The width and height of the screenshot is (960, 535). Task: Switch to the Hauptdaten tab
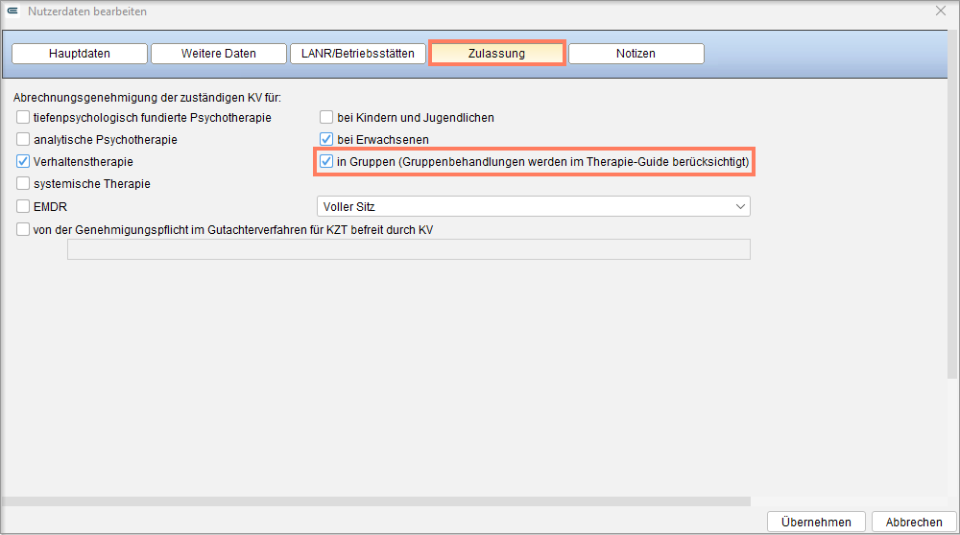coord(80,53)
